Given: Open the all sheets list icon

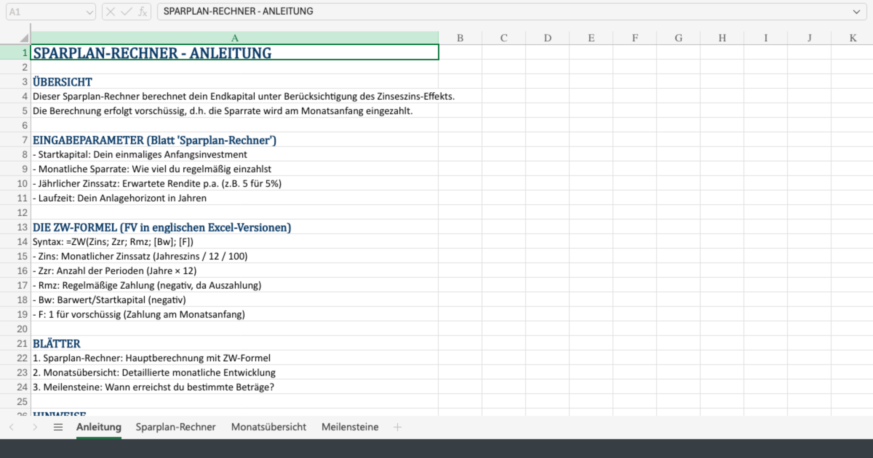Looking at the screenshot, I should [58, 427].
